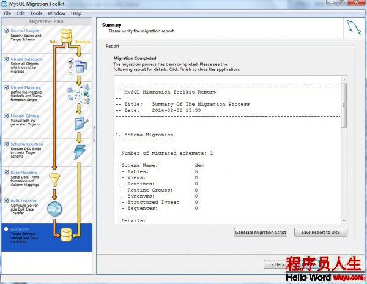Viewport: 367px width, 284px height.
Task: Select the Object Mapping step link
Action: [x=26, y=88]
